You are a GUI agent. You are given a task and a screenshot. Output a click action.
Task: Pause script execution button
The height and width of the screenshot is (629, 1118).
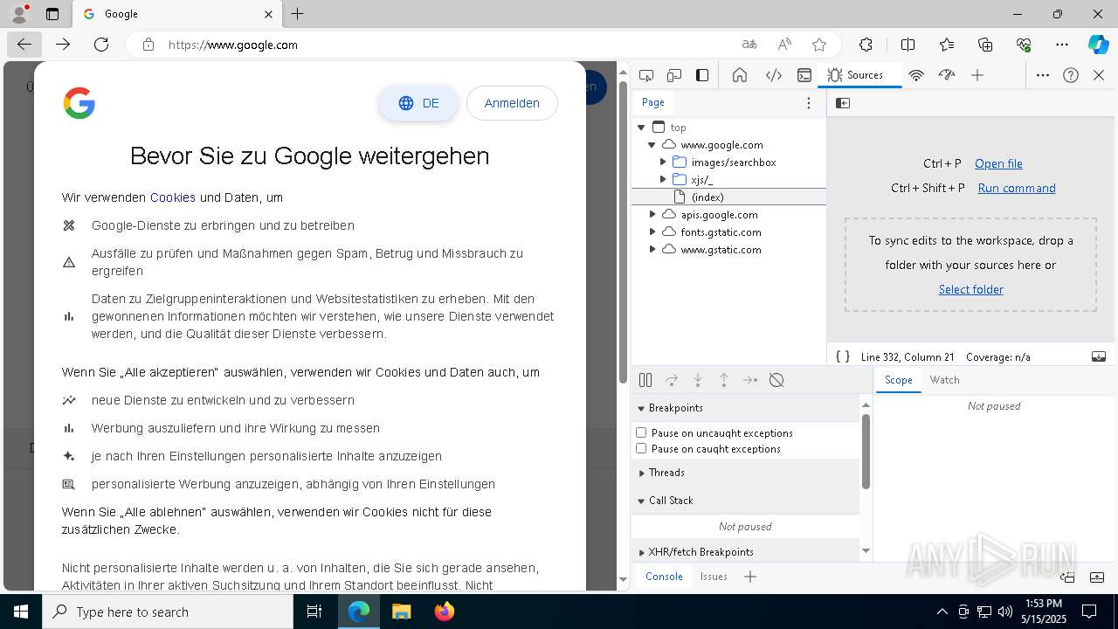tap(645, 380)
